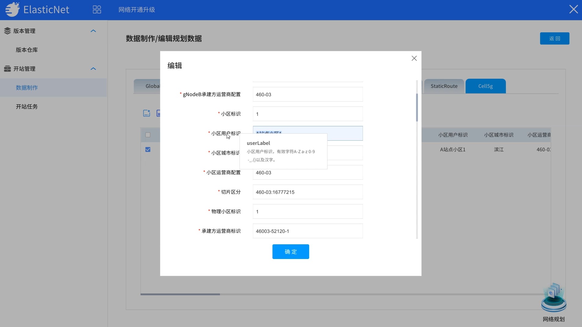Click the 返回 button
This screenshot has width=582, height=327.
point(555,38)
